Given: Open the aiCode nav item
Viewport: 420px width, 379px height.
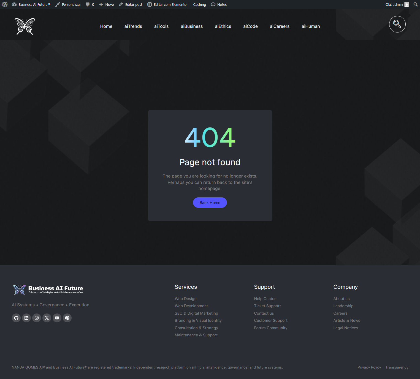Looking at the screenshot, I should coord(251,26).
